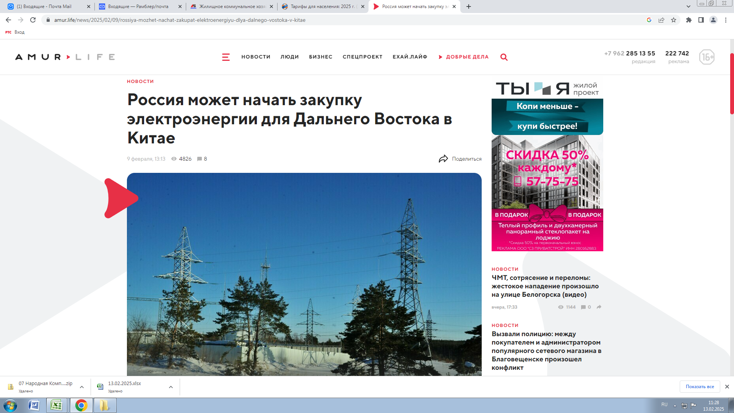Viewport: 734px width, 413px height.
Task: Open Chrome extensions puzzle icon
Action: (689, 20)
